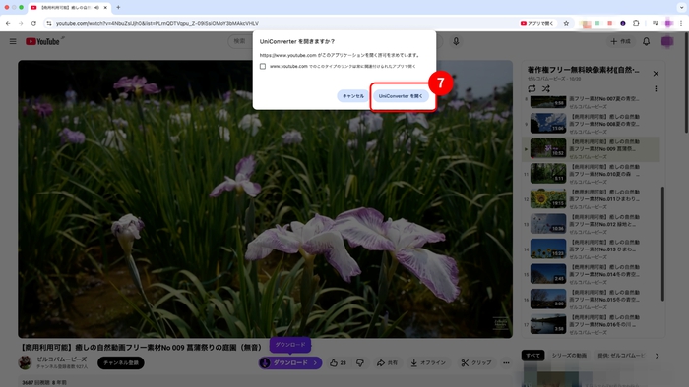Open the notifications bell
Screen dimensions: 689x387
[x=646, y=41]
